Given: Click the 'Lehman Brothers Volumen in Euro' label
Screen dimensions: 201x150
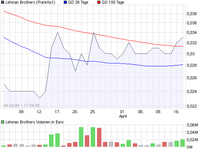Looking at the screenshot, I should 35,122.
